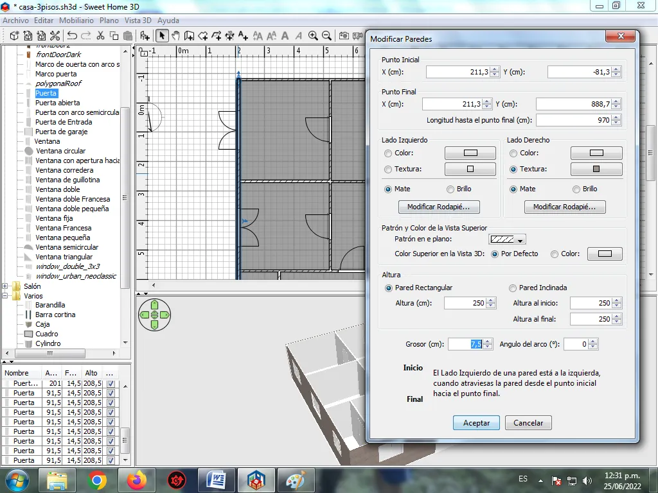Select Color radio under Lado Derecho
The width and height of the screenshot is (658, 493).
tap(513, 153)
